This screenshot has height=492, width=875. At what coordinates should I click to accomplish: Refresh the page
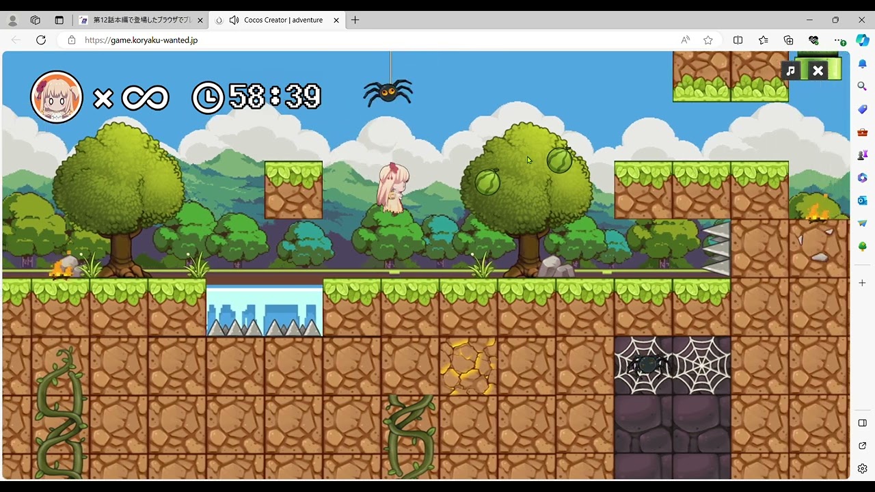[41, 40]
